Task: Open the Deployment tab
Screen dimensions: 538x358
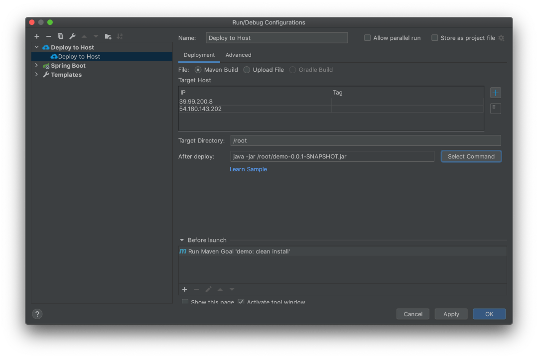Action: pyautogui.click(x=199, y=55)
